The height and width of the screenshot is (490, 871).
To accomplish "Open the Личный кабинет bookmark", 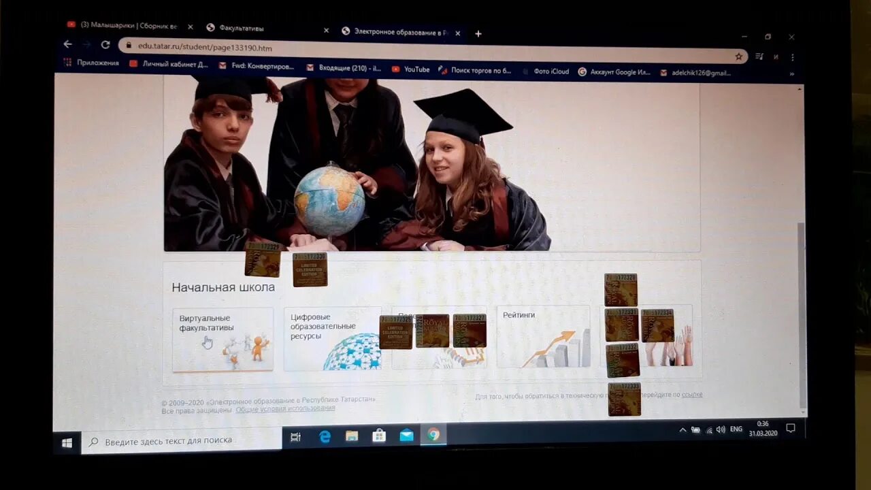I will point(169,64).
